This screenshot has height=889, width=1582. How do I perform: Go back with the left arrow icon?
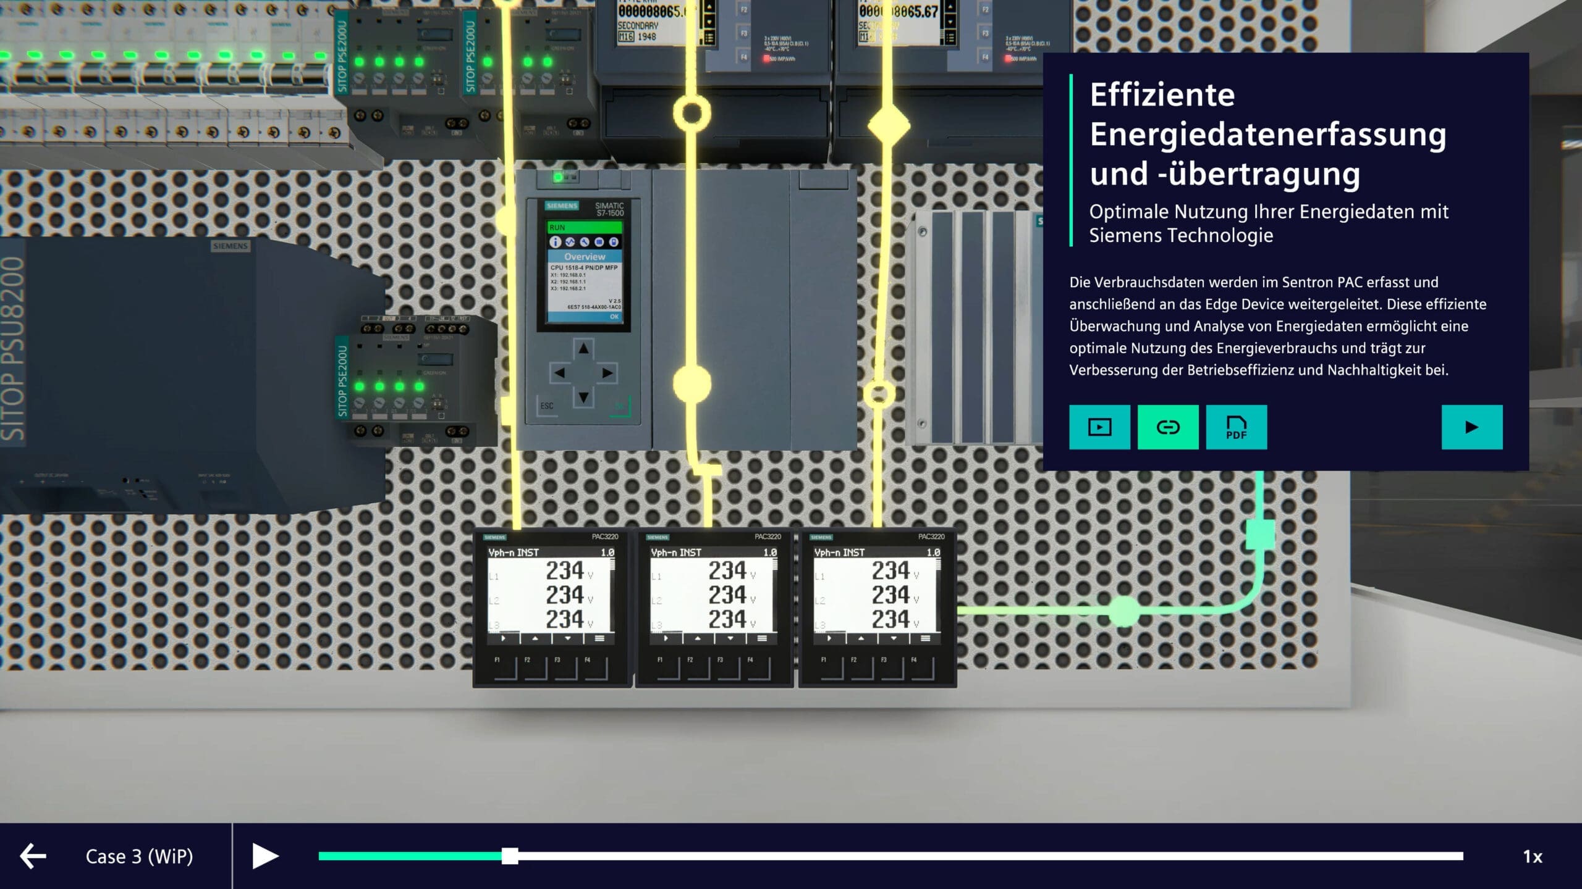click(x=33, y=856)
